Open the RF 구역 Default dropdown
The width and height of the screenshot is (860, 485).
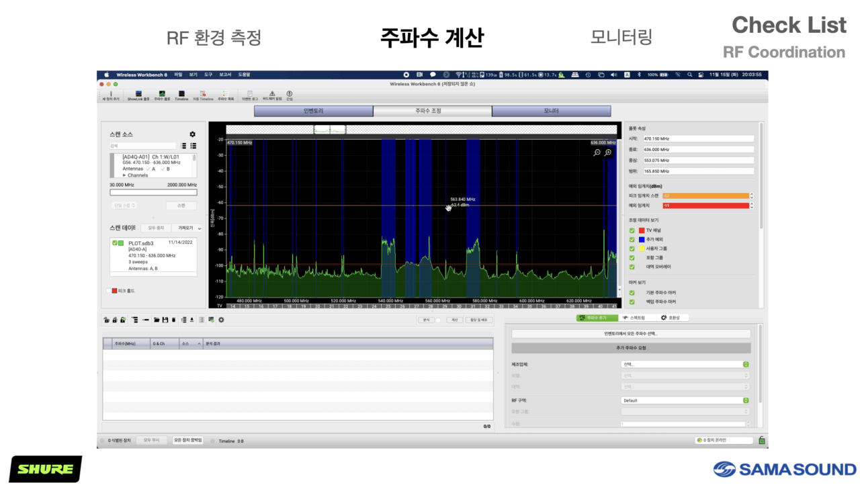(x=685, y=400)
